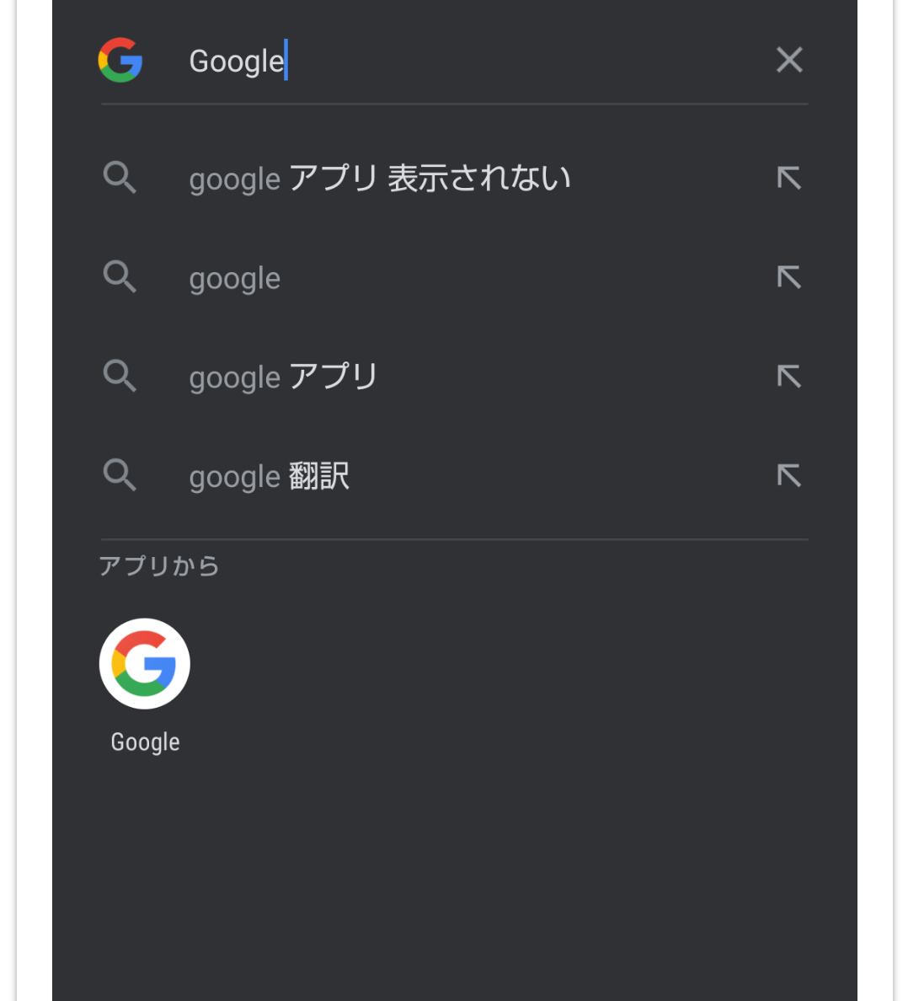Tap the fill-in arrow next to "google 翻訳"
Image resolution: width=908 pixels, height=1001 pixels.
pos(789,475)
